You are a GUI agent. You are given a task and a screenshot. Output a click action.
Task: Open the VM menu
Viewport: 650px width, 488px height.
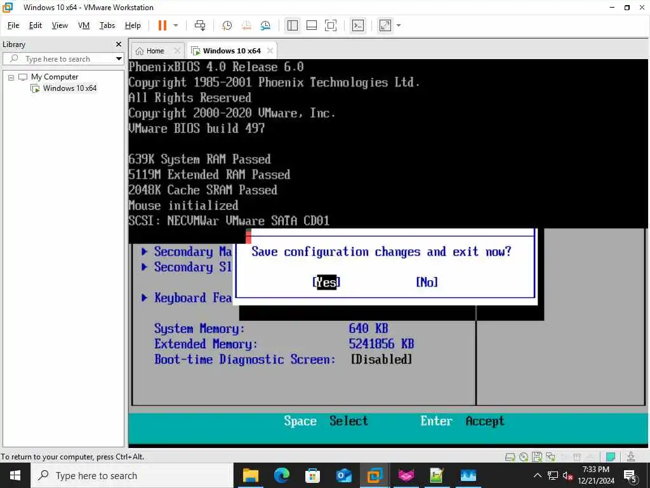[x=84, y=25]
